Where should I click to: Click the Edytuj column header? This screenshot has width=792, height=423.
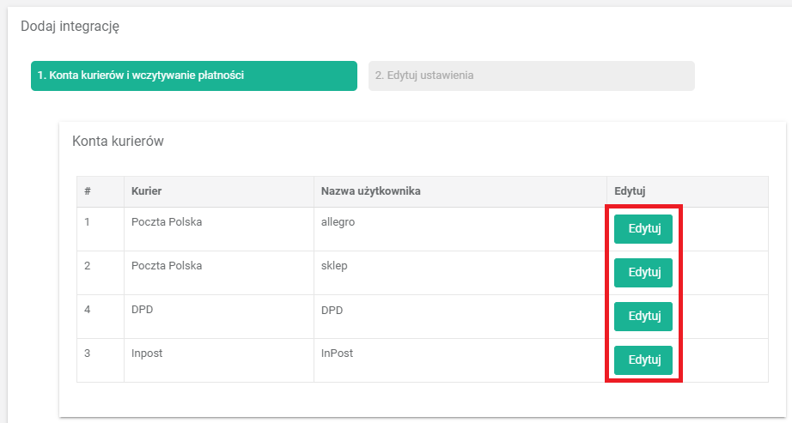click(x=631, y=191)
